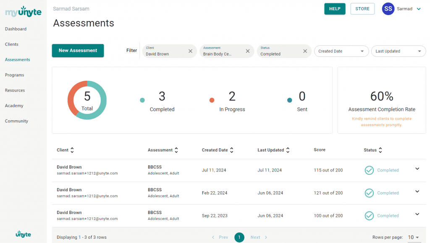Open the Created Date filter dropdown

tap(341, 51)
